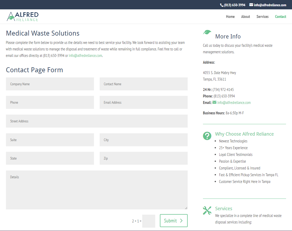Click the address 4055 S. Dale Mabry Hwy

tap(219, 73)
